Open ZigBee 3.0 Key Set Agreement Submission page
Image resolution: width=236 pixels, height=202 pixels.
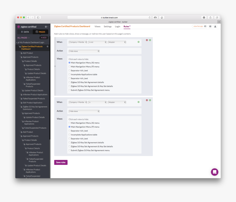(35, 108)
